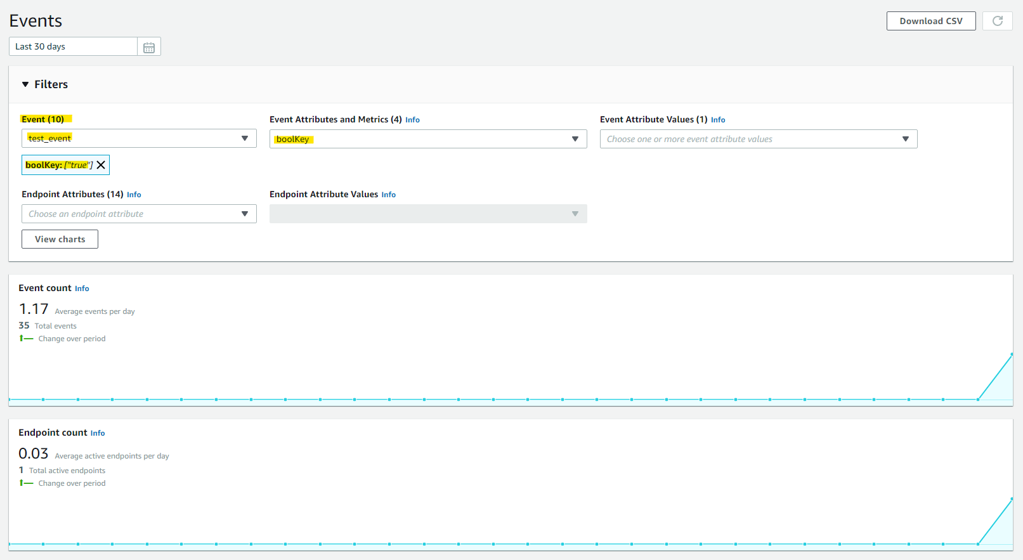Click disabled Endpoint Attribute Values dropdown

pos(428,214)
